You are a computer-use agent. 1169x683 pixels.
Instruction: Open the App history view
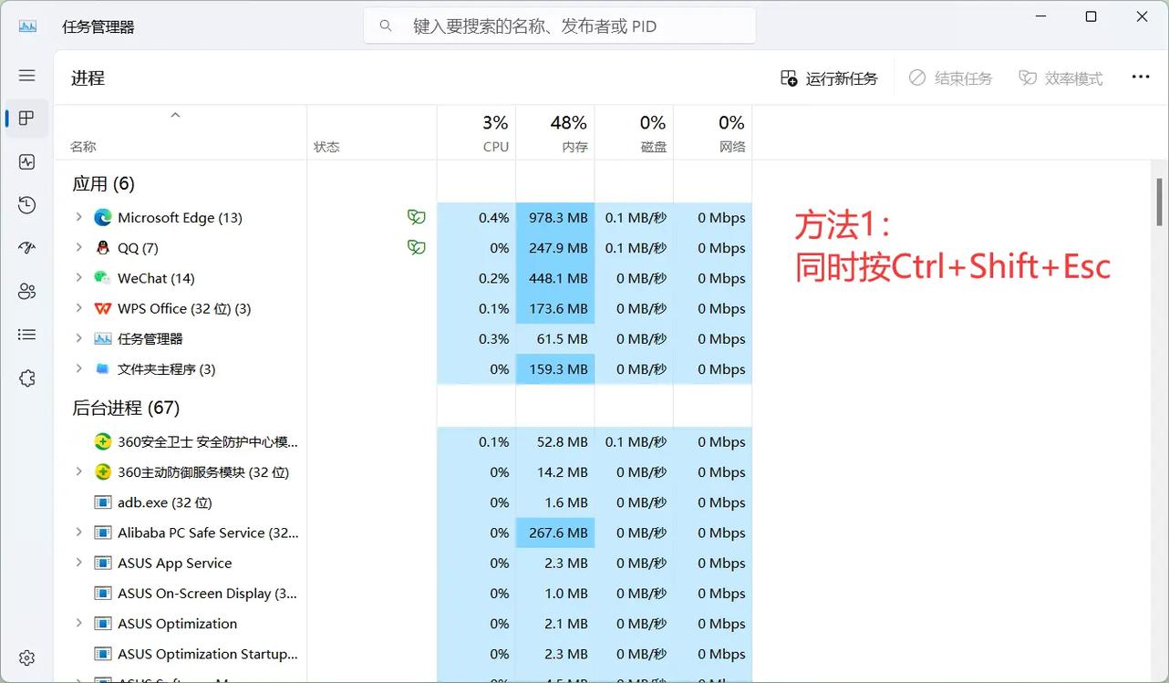point(26,205)
